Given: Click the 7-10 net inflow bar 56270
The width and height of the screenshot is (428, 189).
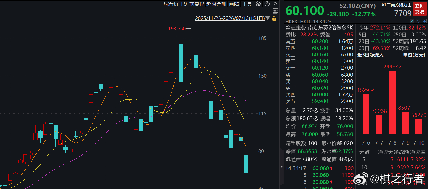Looking at the screenshot, I should pos(418,126).
